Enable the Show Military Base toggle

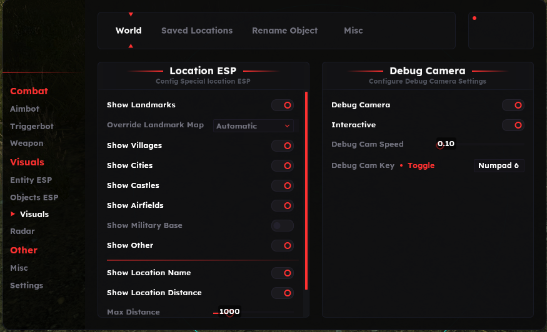[283, 225]
